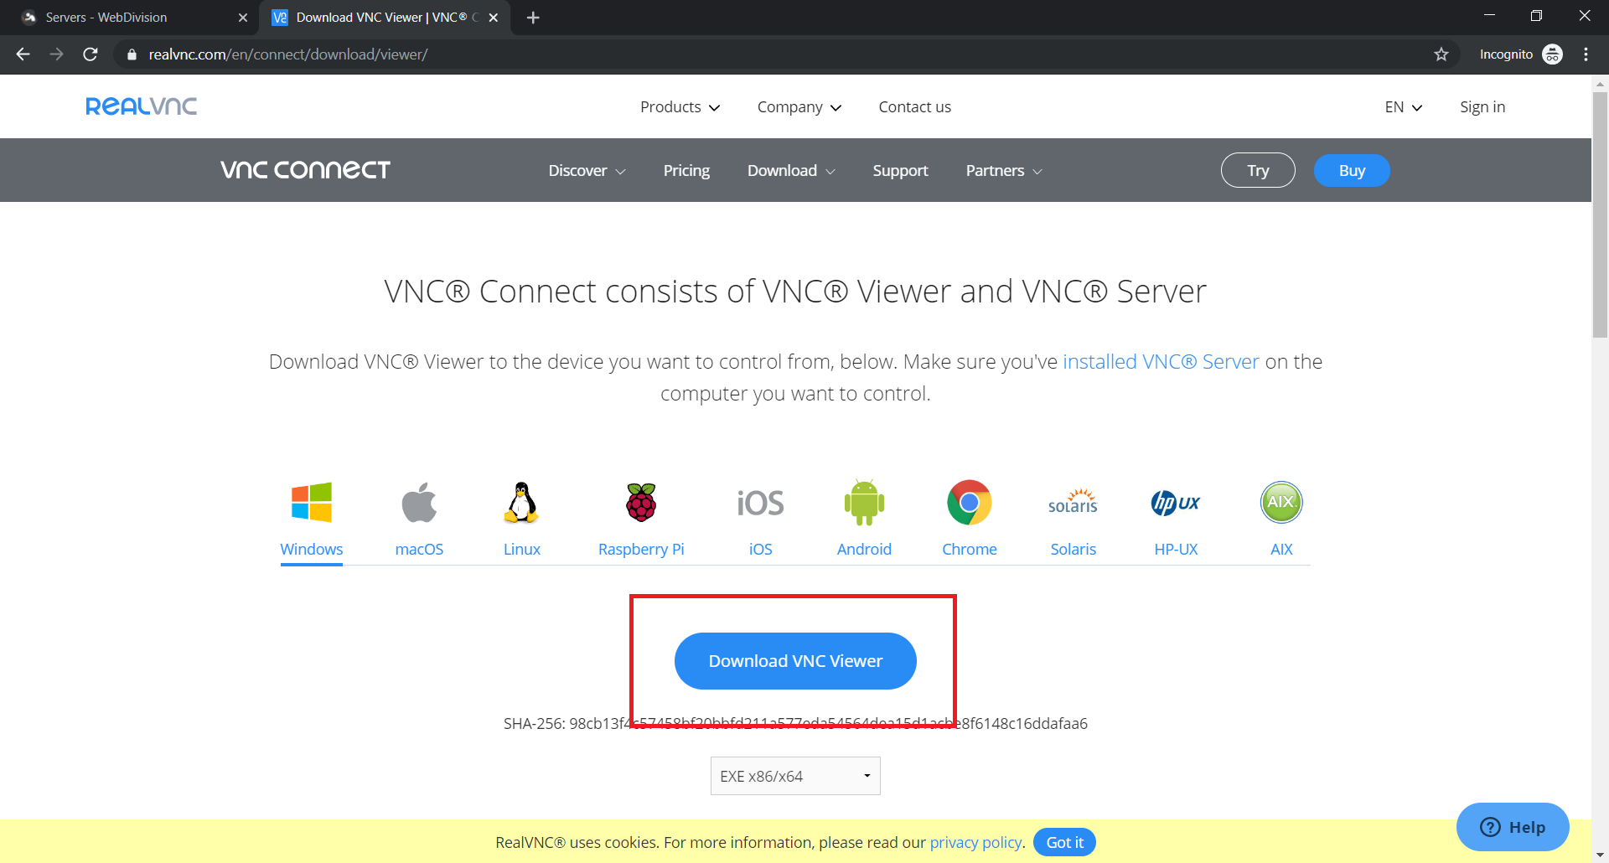Open the EXE x86/x64 format dropdown
1609x863 pixels.
coord(794,776)
